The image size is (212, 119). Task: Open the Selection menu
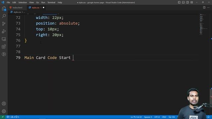coord(23,2)
